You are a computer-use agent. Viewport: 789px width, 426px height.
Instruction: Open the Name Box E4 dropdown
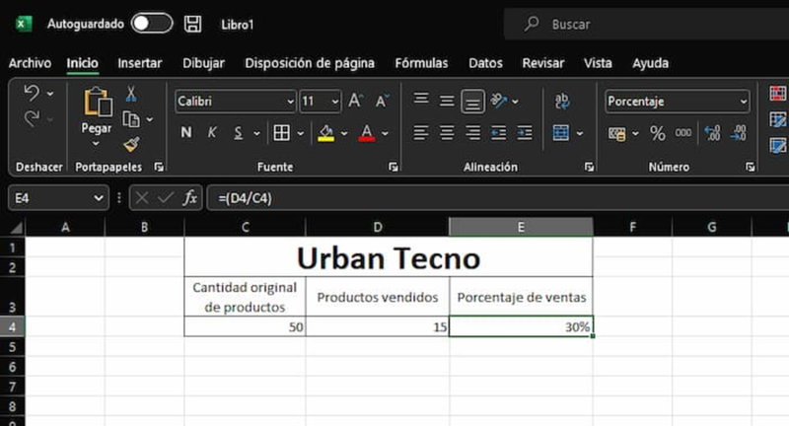coord(99,198)
